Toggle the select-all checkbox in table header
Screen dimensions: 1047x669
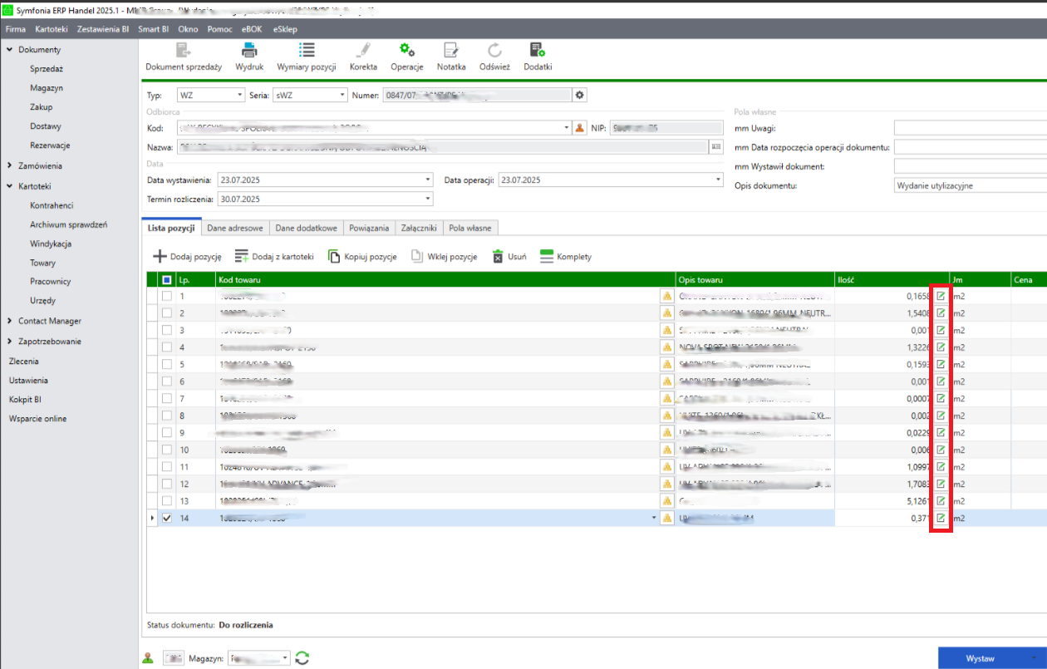(x=167, y=280)
